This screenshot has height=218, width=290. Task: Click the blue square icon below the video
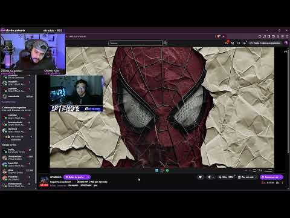[x=156, y=171]
